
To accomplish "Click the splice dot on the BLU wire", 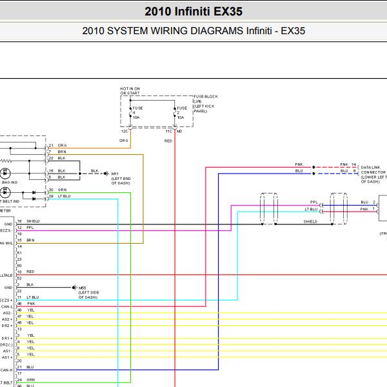I will click(313, 174).
